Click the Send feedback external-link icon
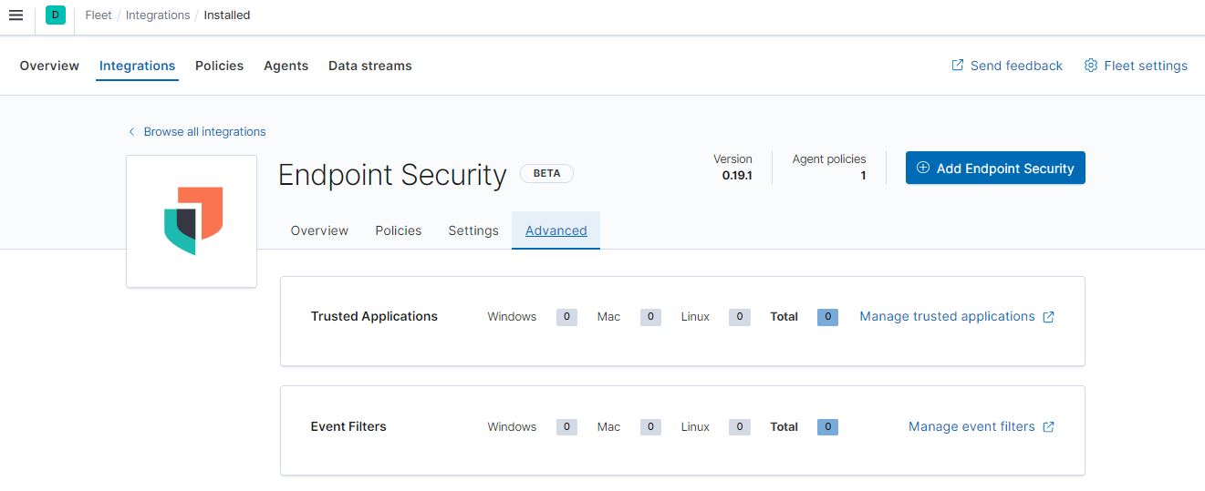The height and width of the screenshot is (491, 1205). click(957, 66)
